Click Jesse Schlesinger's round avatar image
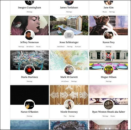 point(69,35)
